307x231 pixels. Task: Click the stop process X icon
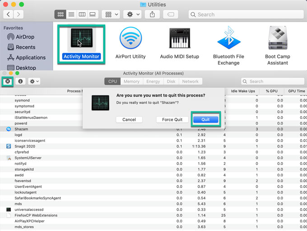7,81
